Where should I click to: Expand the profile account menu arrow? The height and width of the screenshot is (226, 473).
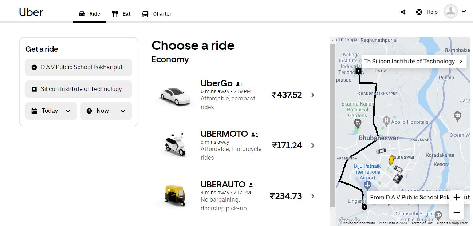(464, 12)
